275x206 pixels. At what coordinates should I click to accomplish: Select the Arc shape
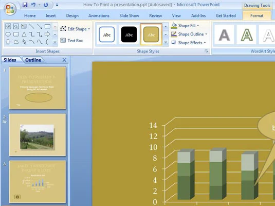click(32, 42)
